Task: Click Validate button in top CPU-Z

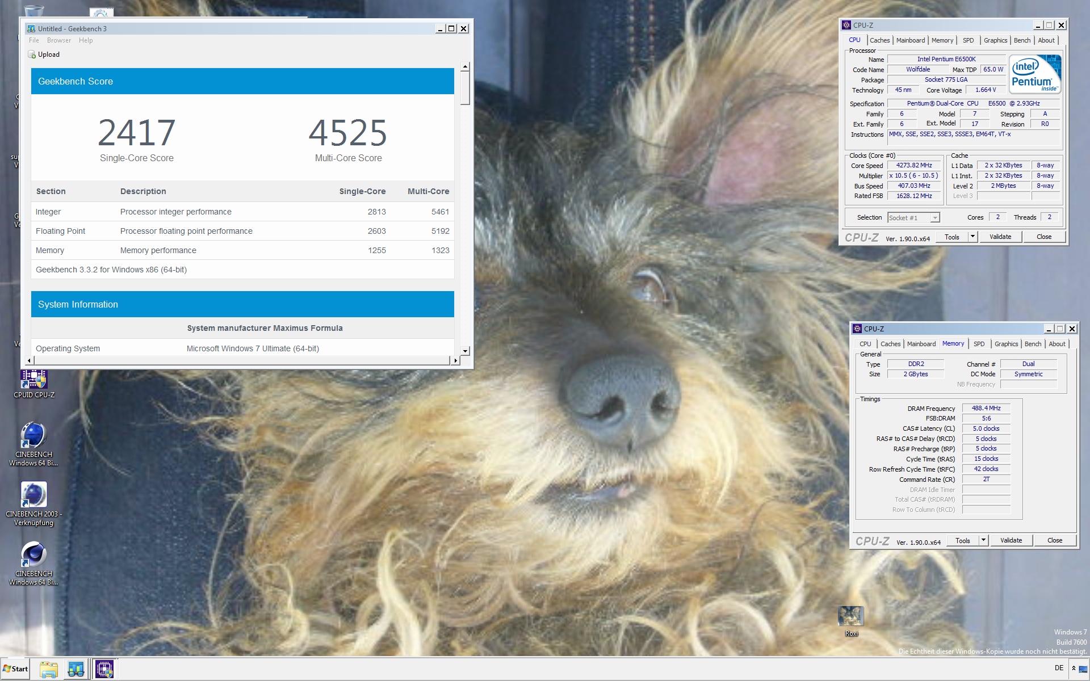Action: [1000, 237]
